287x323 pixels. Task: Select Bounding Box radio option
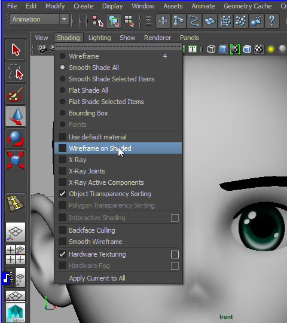[x=118, y=113]
